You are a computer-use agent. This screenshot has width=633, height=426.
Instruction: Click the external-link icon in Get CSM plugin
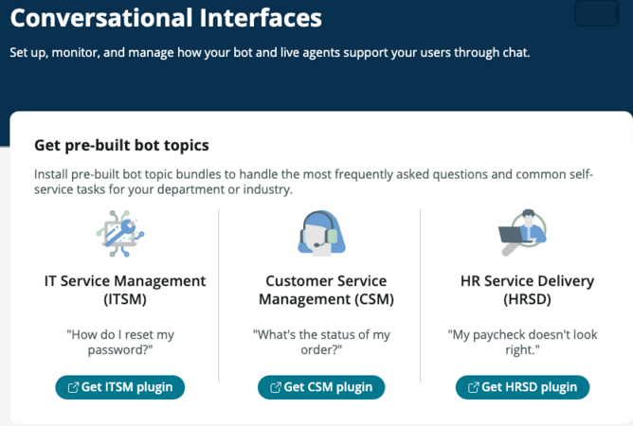(x=276, y=387)
